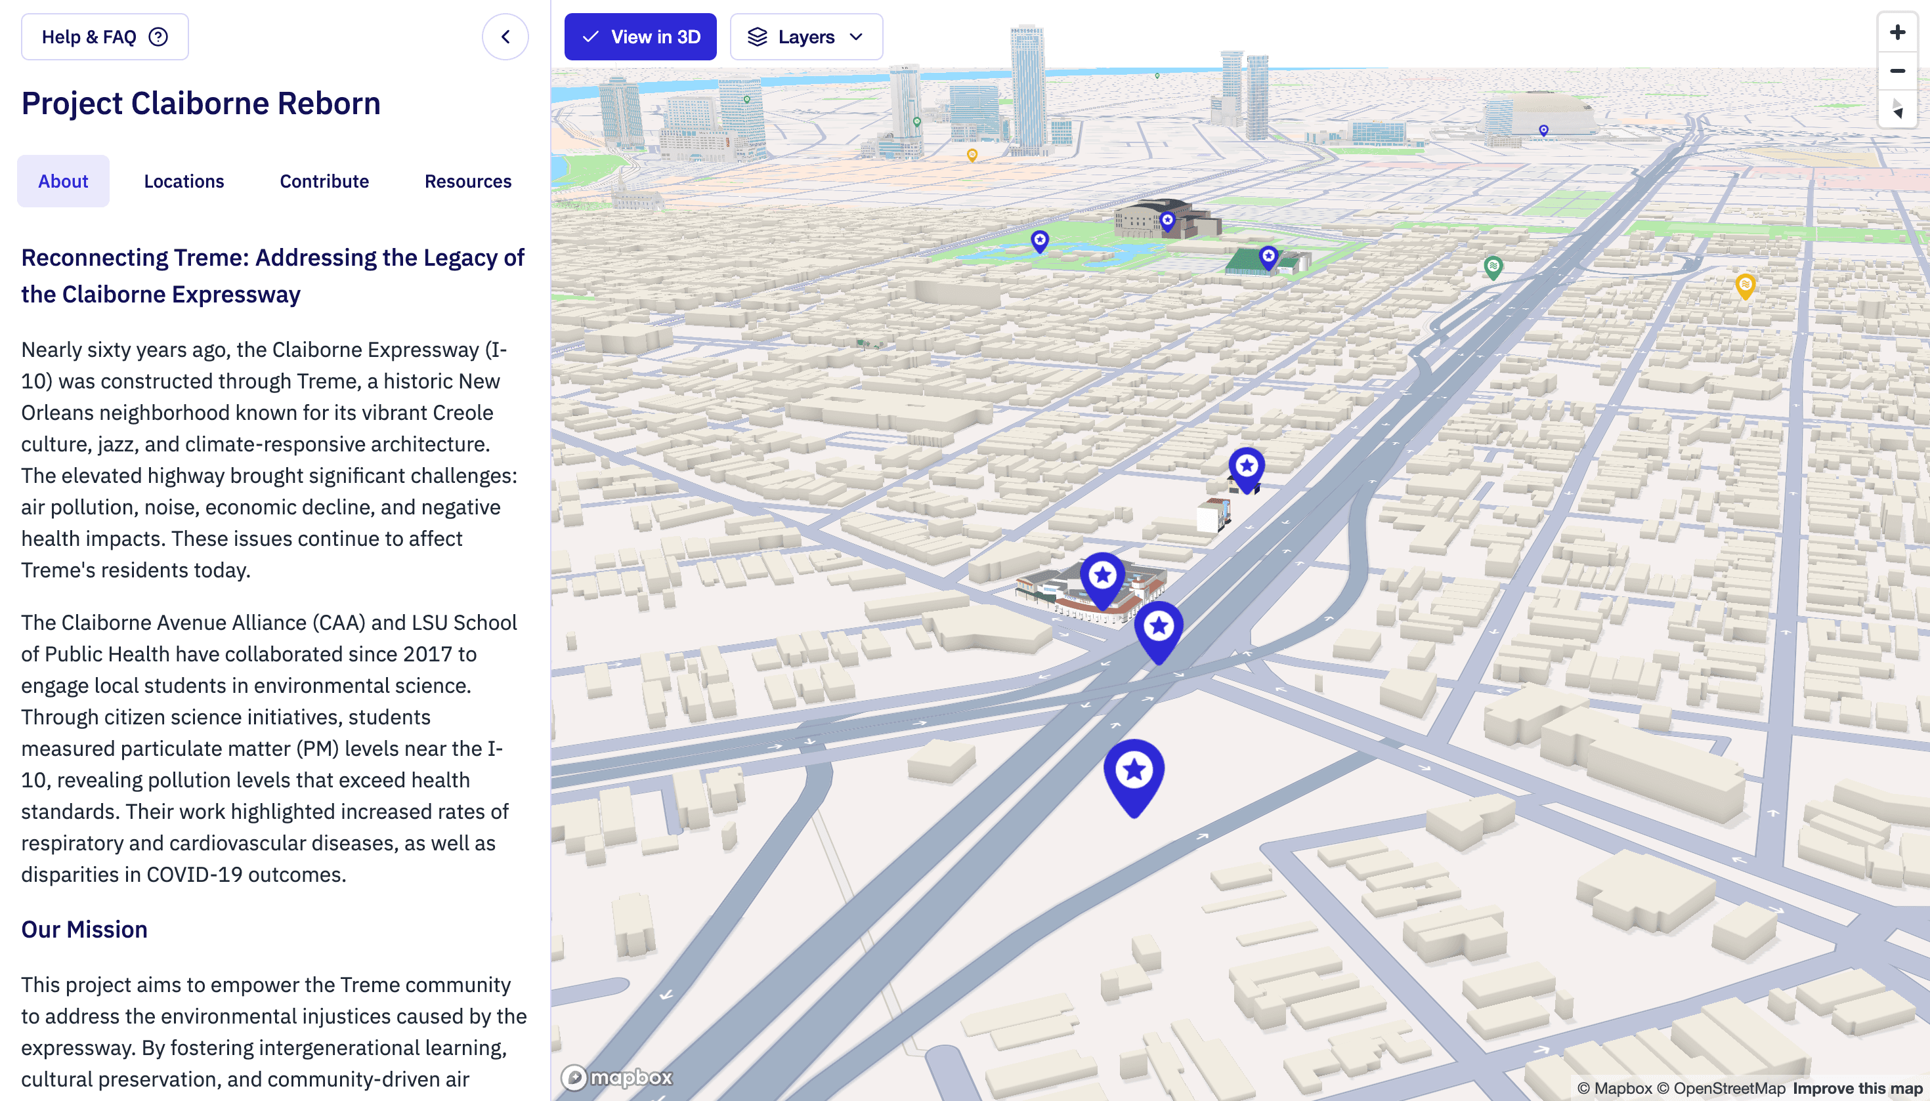This screenshot has width=1930, height=1101.
Task: Select the blue star marker on the domed auditorium
Action: (1167, 222)
